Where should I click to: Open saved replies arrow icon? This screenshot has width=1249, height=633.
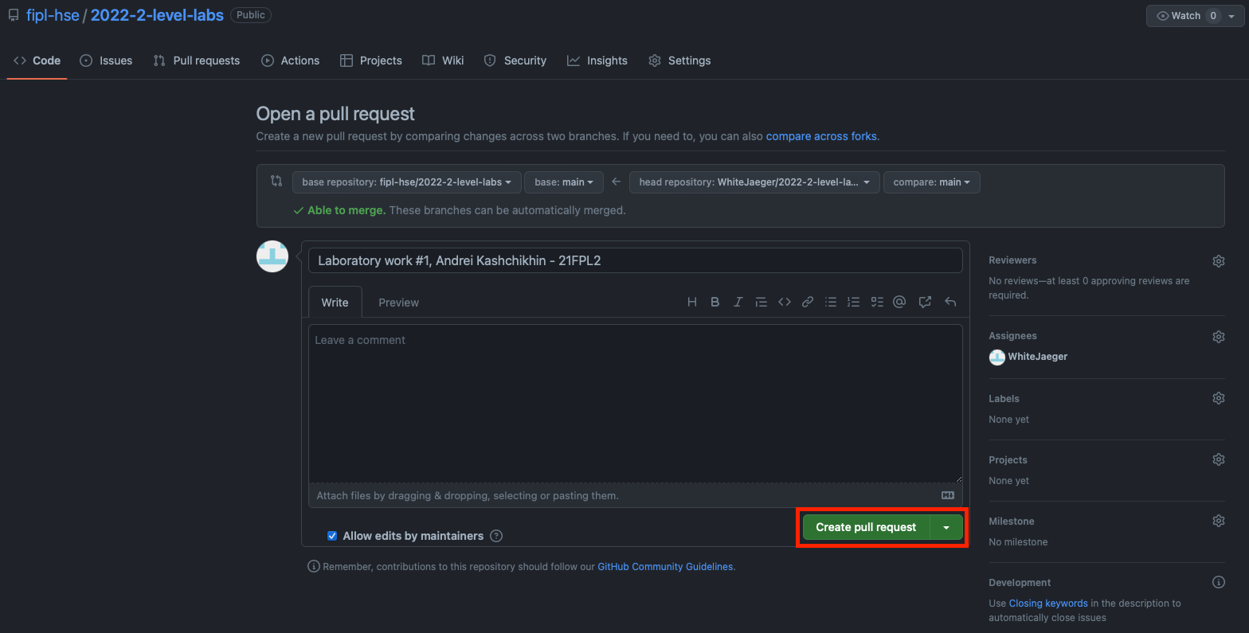[x=950, y=302]
